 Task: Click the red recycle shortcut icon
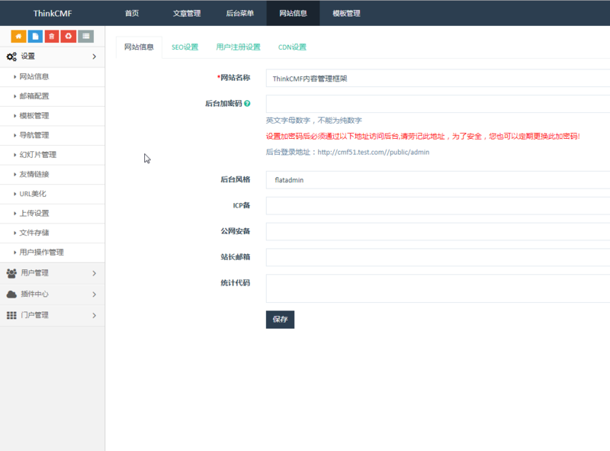point(69,36)
